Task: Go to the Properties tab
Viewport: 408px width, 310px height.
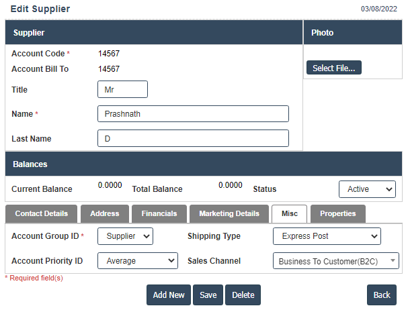Action: [x=337, y=213]
